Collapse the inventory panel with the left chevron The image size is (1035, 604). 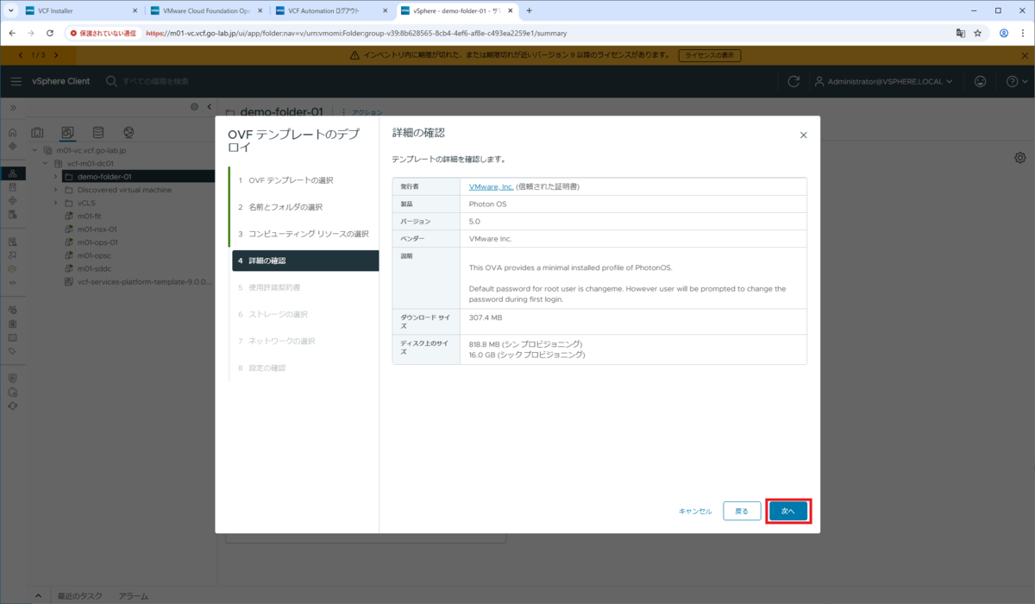pos(208,107)
